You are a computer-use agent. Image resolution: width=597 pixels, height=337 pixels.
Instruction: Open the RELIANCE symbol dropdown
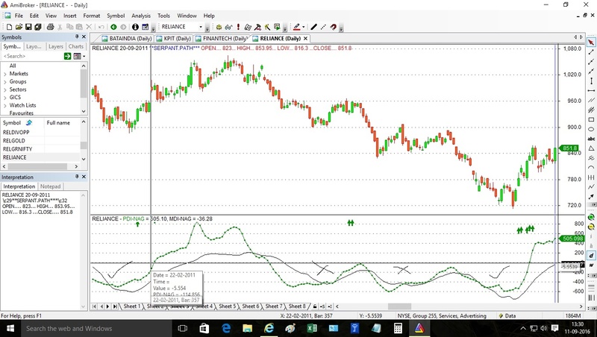click(x=201, y=27)
